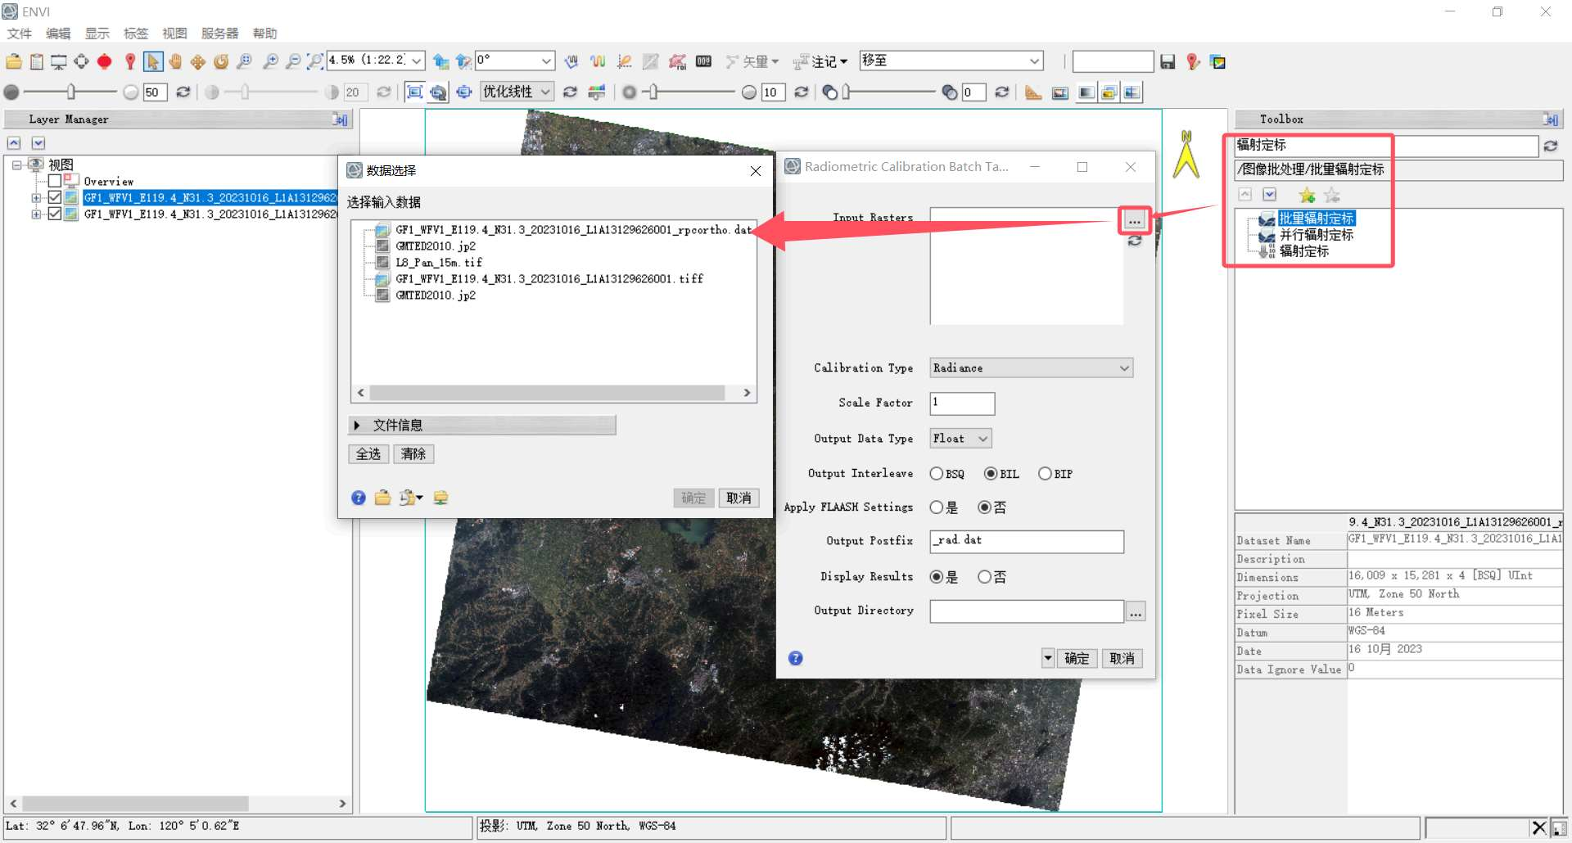Select the Pan hand tool
Screen dimensions: 1572x843
(175, 61)
